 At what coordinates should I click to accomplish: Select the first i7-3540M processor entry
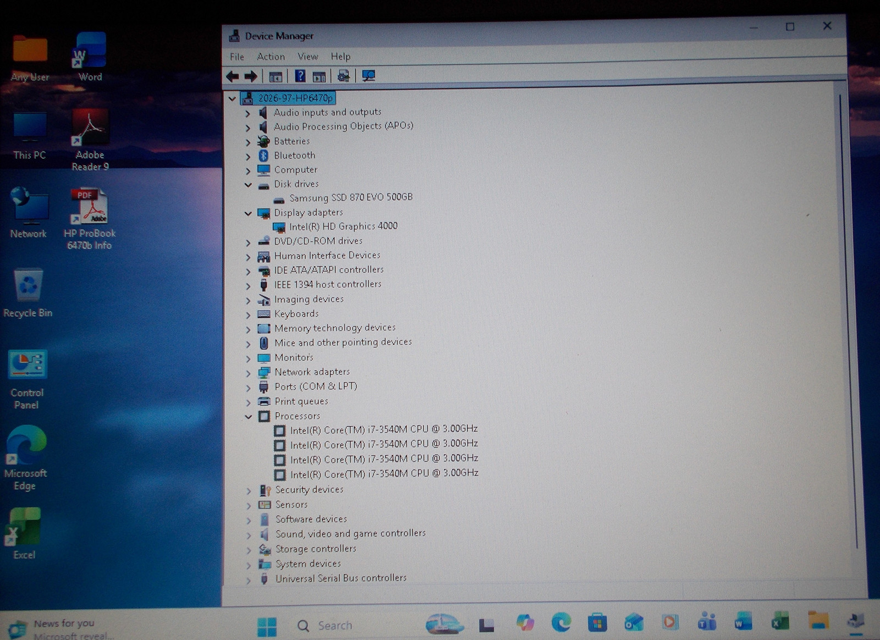tap(384, 429)
